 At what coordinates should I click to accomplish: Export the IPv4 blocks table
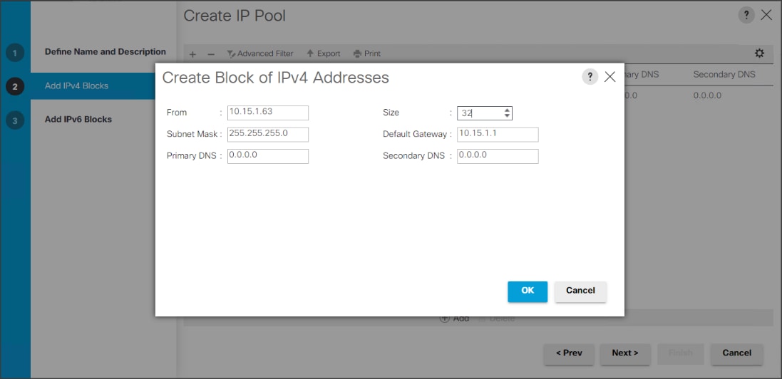[x=323, y=53]
